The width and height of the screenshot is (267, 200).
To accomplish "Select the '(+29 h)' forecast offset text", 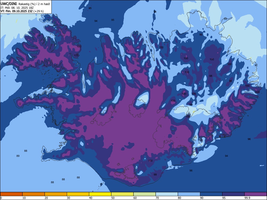I will click(38, 11).
